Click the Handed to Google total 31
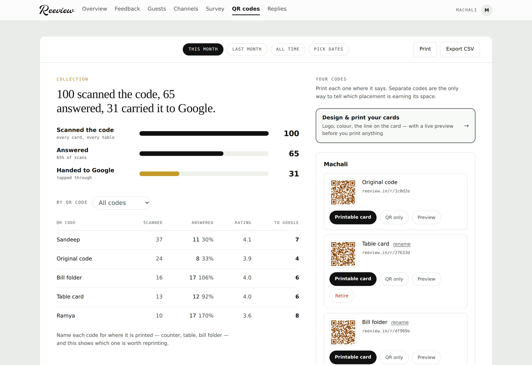The width and height of the screenshot is (532, 365). [x=294, y=174]
